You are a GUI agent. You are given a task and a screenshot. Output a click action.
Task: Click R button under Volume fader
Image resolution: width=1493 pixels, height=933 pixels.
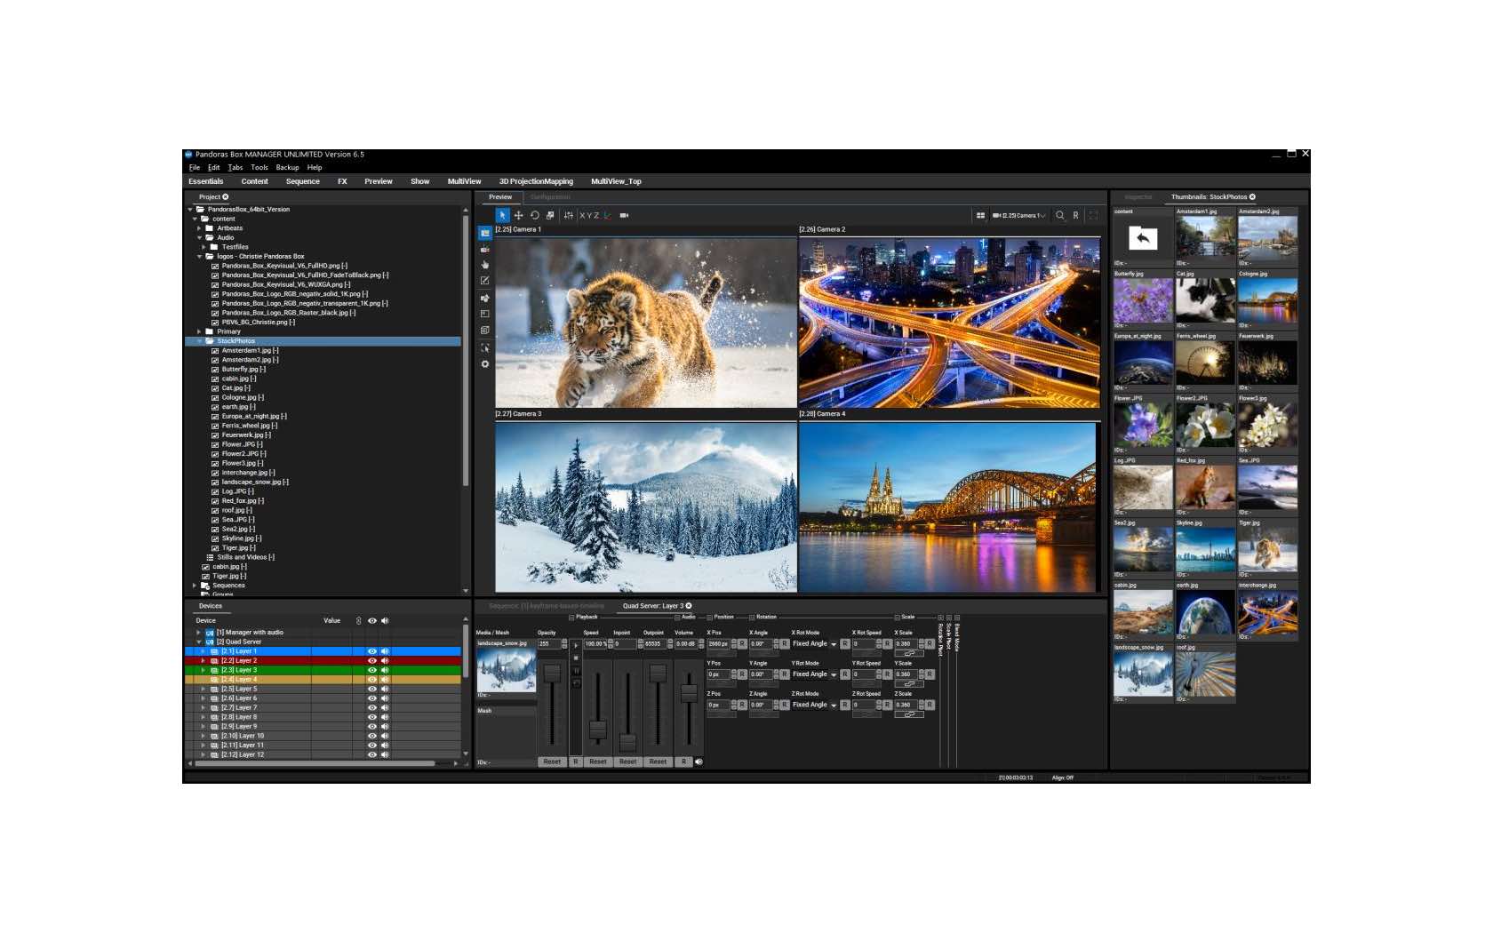[x=684, y=762]
